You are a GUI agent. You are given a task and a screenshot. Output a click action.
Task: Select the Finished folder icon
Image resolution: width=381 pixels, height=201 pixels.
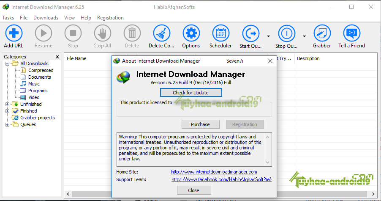pos(15,111)
